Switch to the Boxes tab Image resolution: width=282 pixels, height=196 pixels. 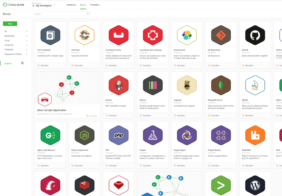click(x=83, y=5)
